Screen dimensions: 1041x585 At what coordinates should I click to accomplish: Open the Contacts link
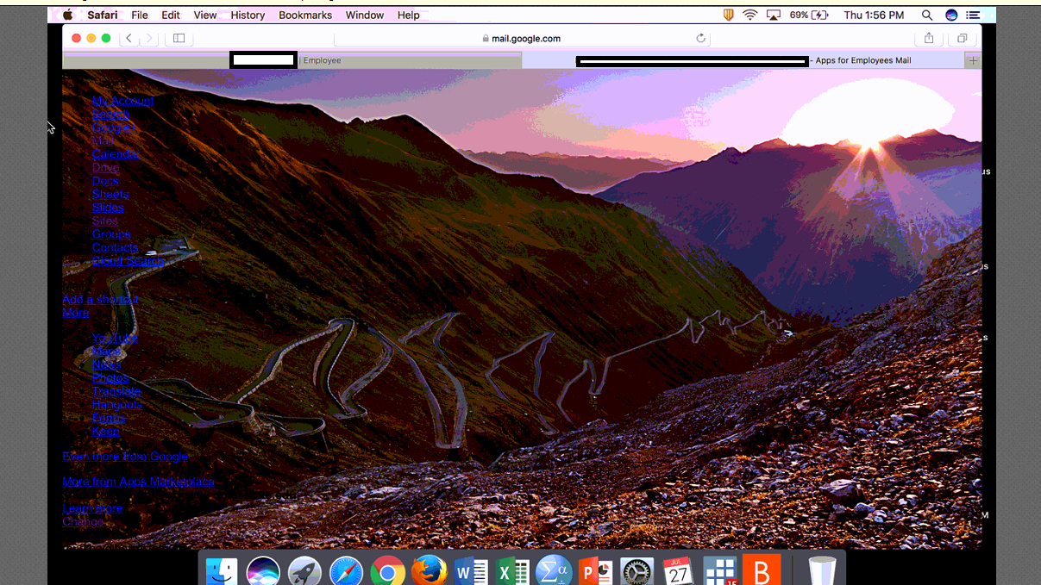coord(115,247)
